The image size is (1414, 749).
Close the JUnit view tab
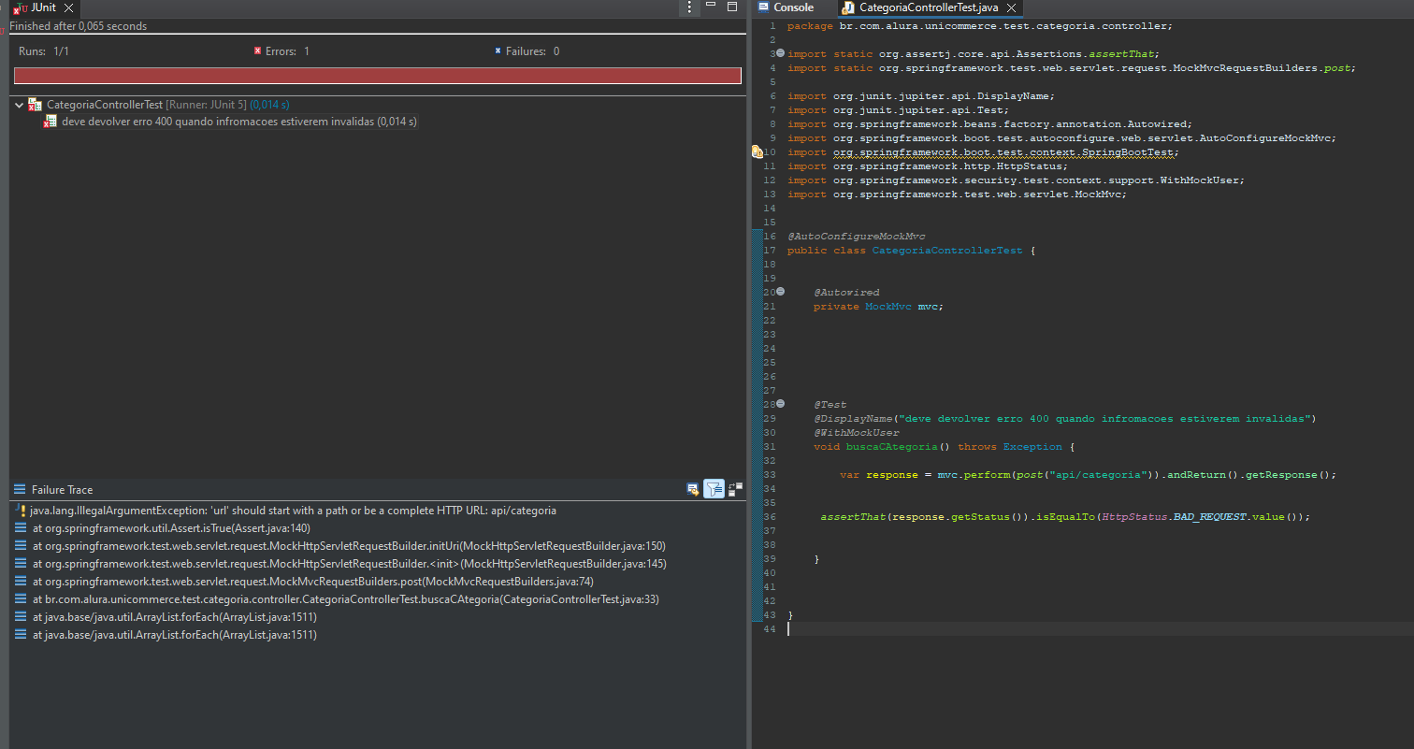click(68, 7)
